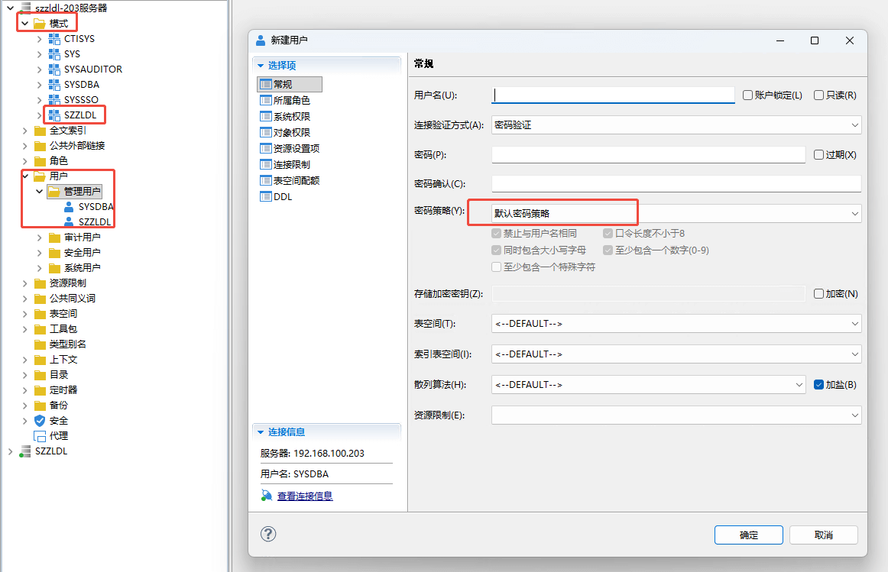This screenshot has height=572, width=888.
Task: Enable the 账户锁定 checkbox
Action: coord(748,95)
